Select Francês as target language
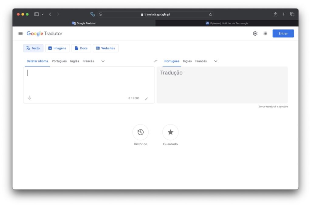The image size is (311, 206). point(201,61)
